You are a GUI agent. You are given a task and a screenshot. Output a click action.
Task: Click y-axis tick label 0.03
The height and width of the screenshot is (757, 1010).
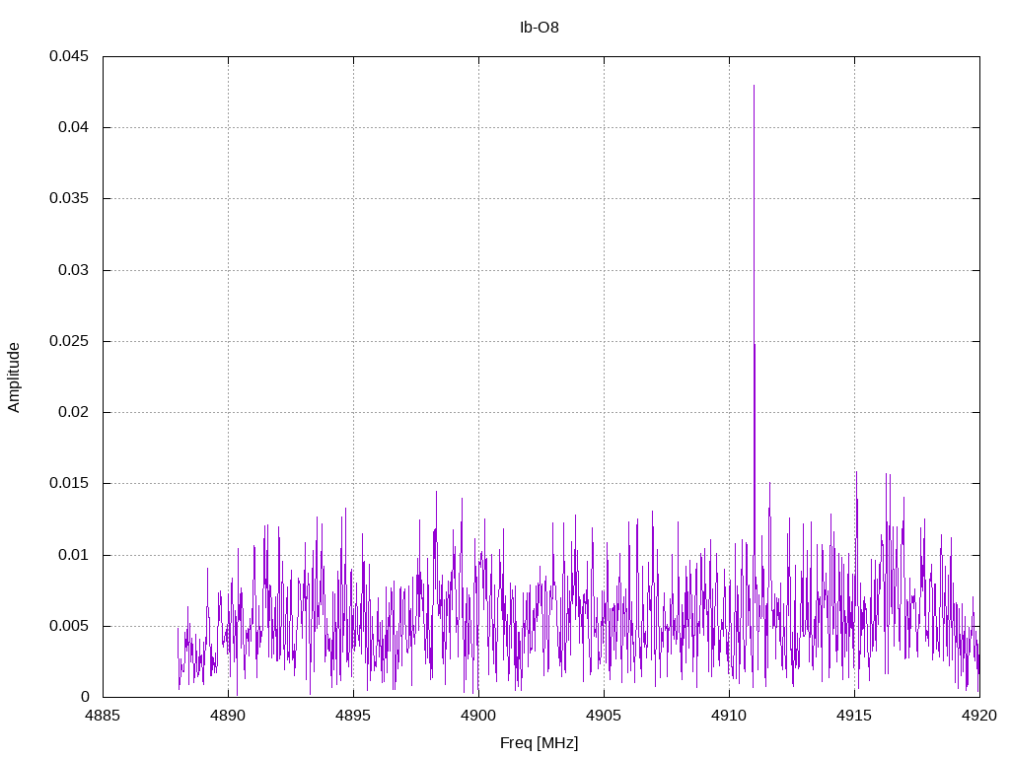73,270
